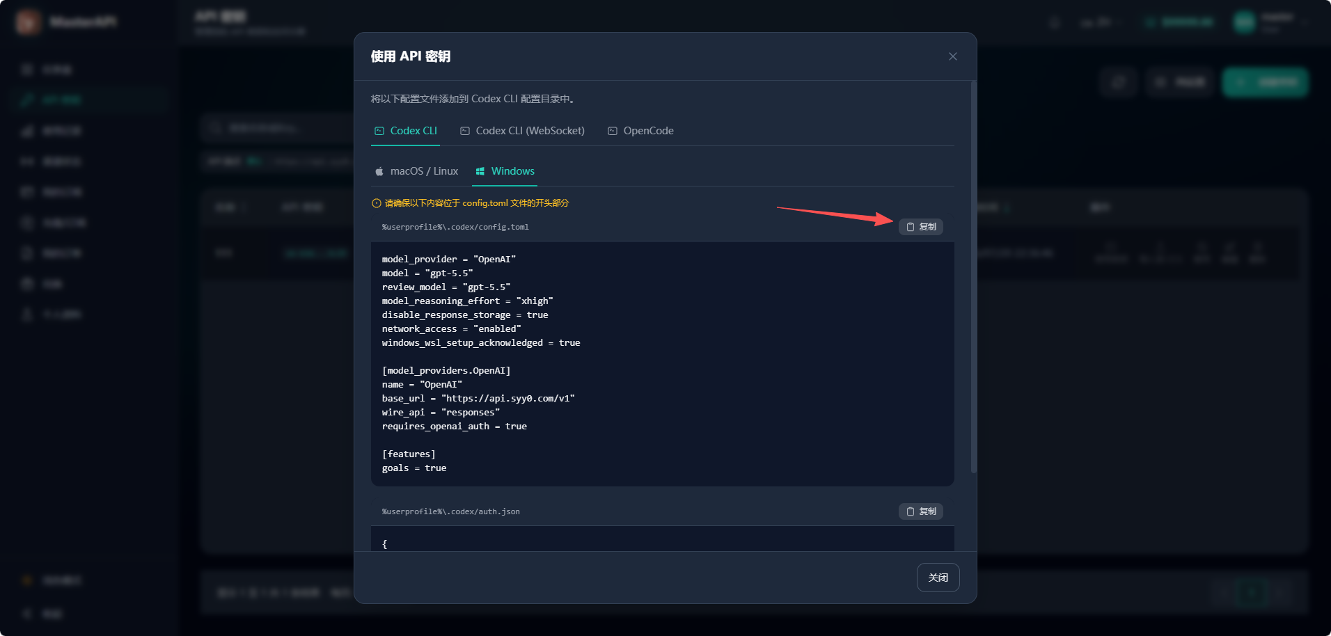Click the orange notice about config.toml 开头部分
Image resolution: width=1331 pixels, height=636 pixels.
477,203
